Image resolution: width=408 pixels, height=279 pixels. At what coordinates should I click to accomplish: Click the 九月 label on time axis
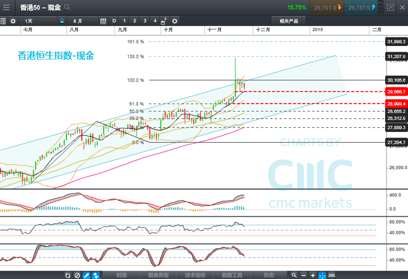[x=123, y=29]
